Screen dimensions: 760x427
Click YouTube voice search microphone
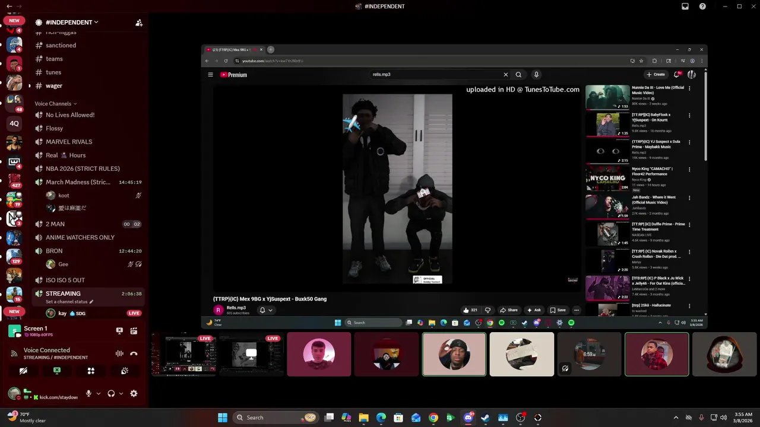point(536,75)
